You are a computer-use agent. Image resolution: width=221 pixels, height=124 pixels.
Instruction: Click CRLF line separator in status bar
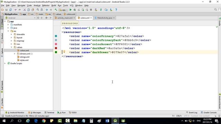pos(179,116)
